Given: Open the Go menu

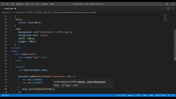Looking at the screenshot, I should click(x=32, y=4).
